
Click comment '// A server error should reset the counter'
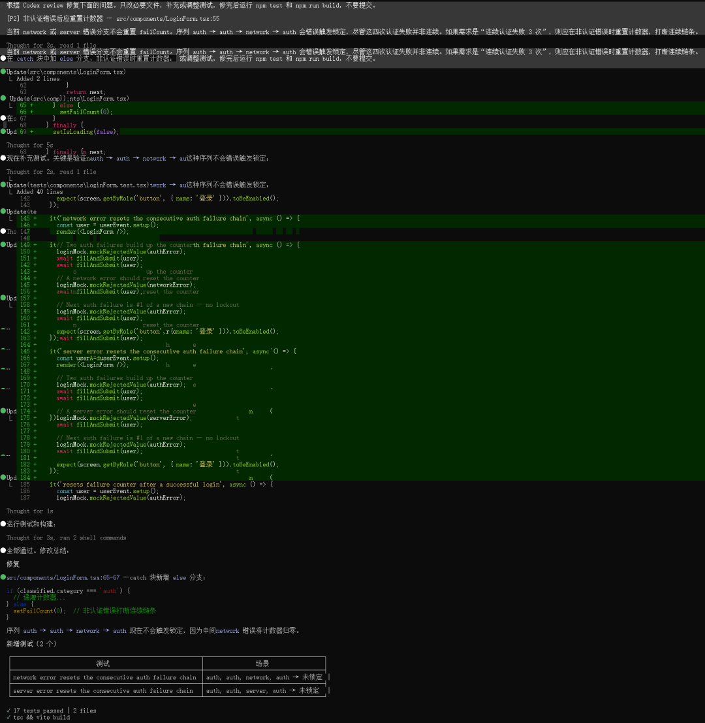click(x=126, y=411)
